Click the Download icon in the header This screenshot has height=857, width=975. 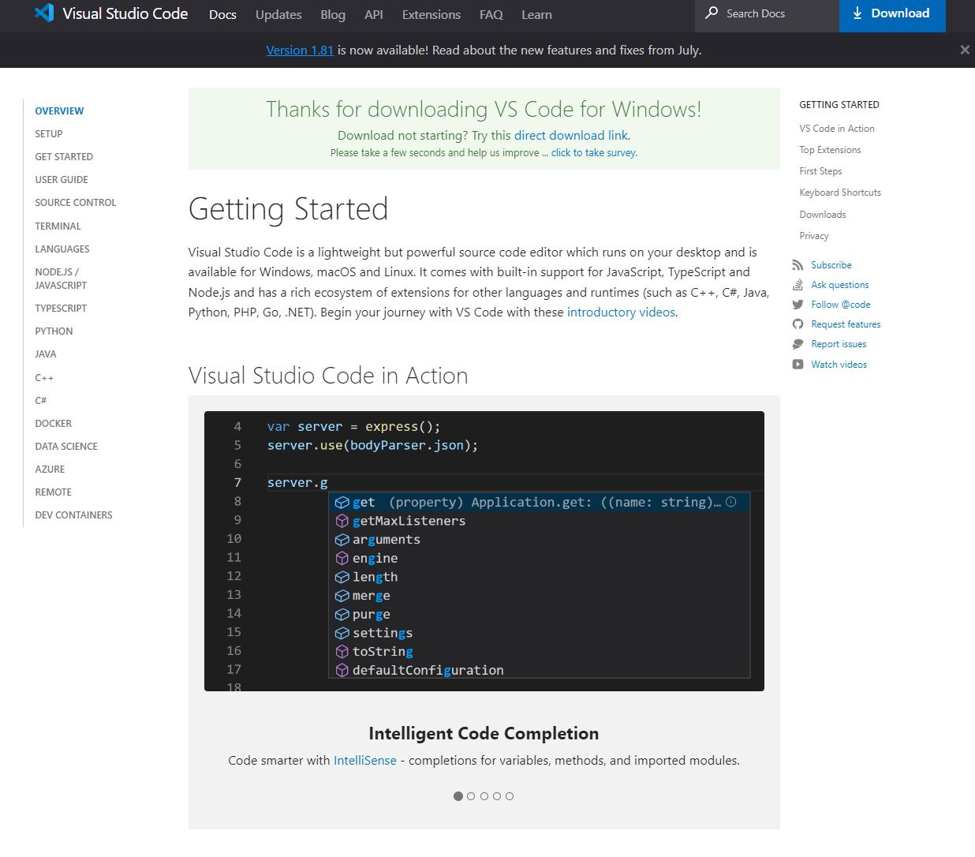point(857,13)
